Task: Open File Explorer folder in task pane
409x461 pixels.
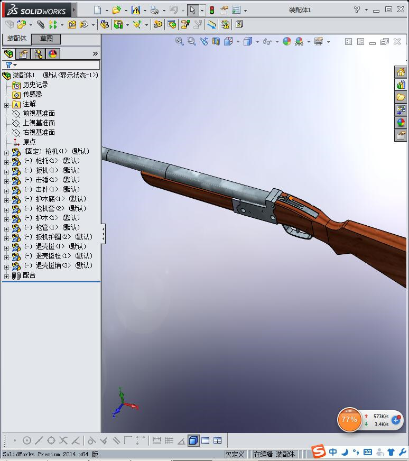Action: [x=401, y=97]
